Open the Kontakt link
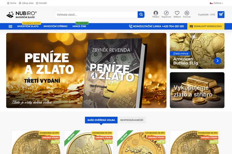232x154 pixels. tap(41, 3)
